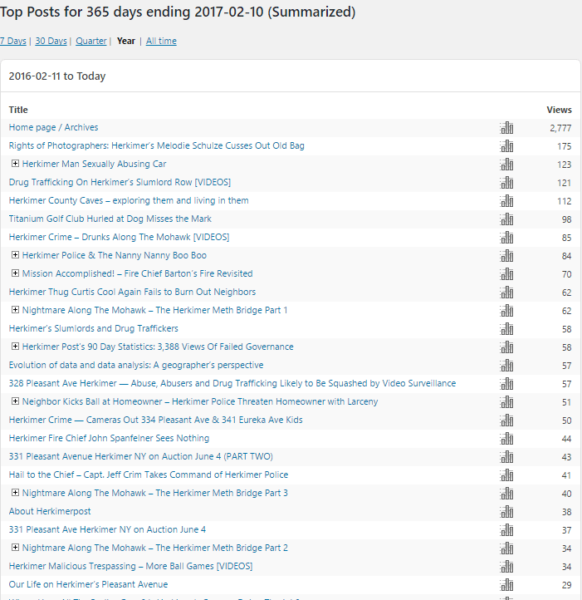View chart icon for Herkimer's Slumlords and Drug Traffickers
The image size is (582, 600).
[506, 329]
